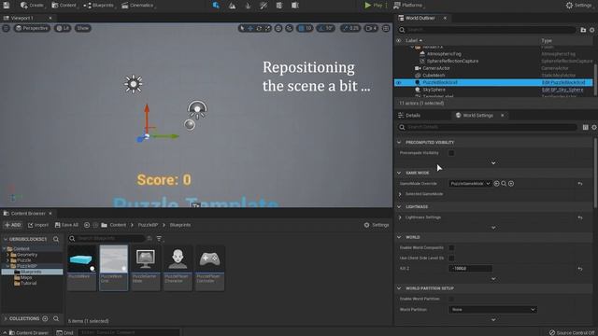Open the Content dropdown in the toolbar
Screen dimensions: 598x336
click(64, 6)
